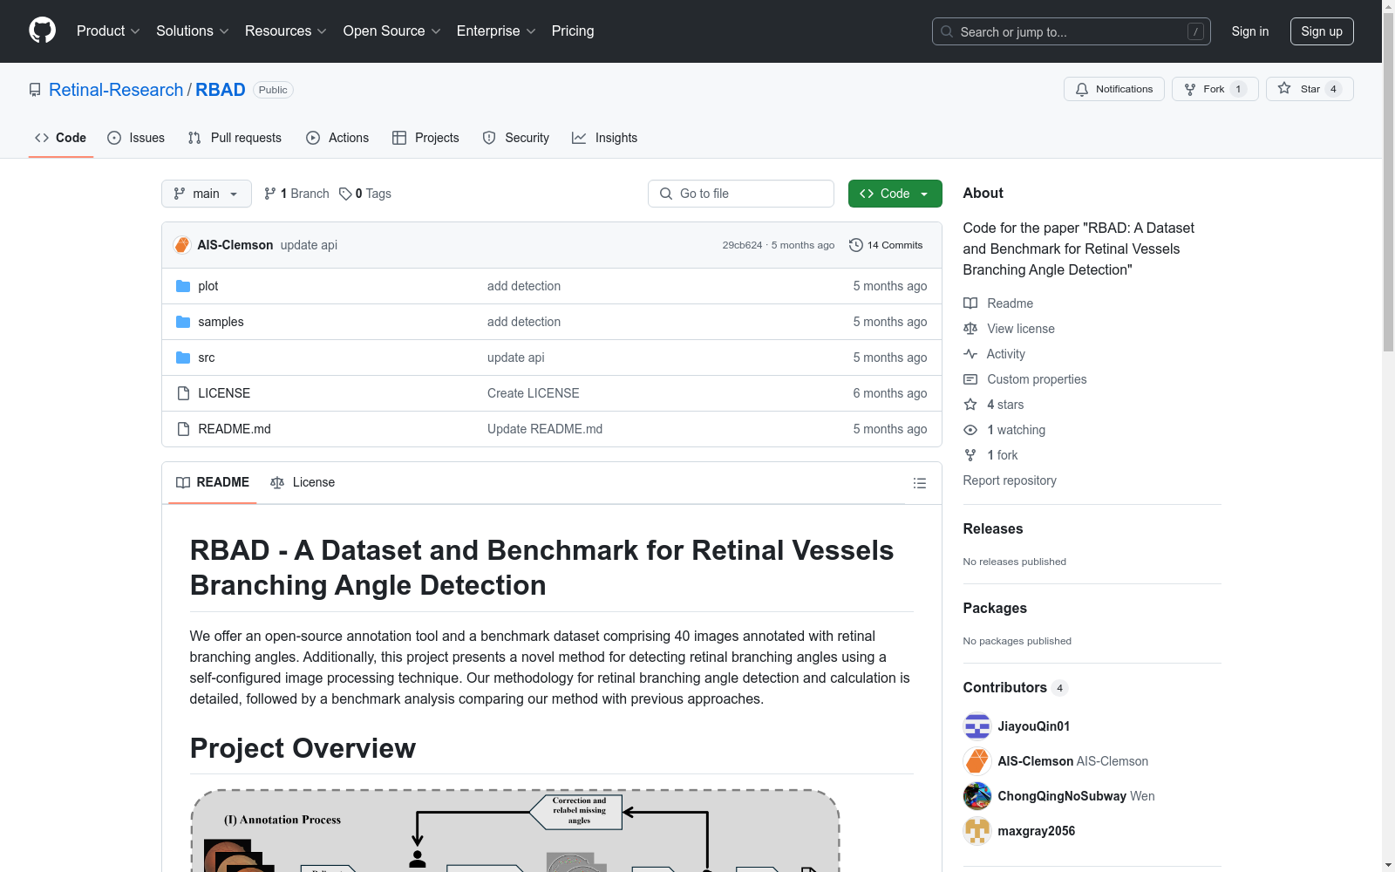Click the scale icon next to View license
Image resolution: width=1395 pixels, height=872 pixels.
[970, 329]
